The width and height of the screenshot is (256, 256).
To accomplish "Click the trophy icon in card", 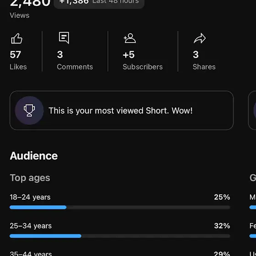I will click(29, 111).
